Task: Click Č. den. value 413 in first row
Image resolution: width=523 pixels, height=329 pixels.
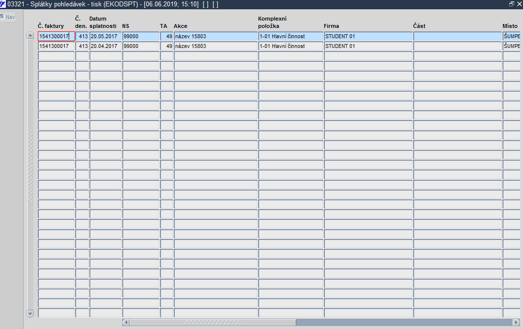Action: click(82, 36)
